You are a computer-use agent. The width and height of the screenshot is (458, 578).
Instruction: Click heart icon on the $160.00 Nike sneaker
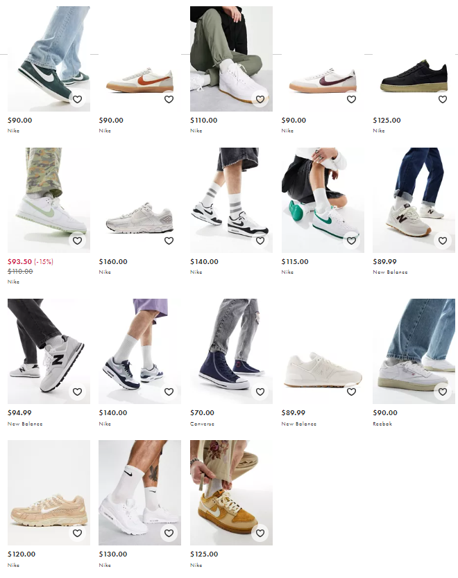tap(169, 240)
